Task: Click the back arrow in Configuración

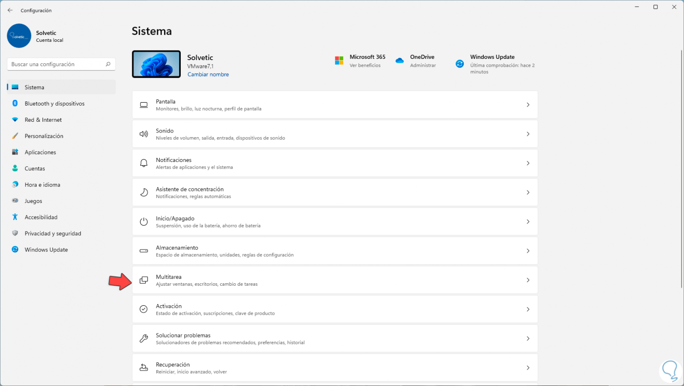Action: [x=10, y=10]
